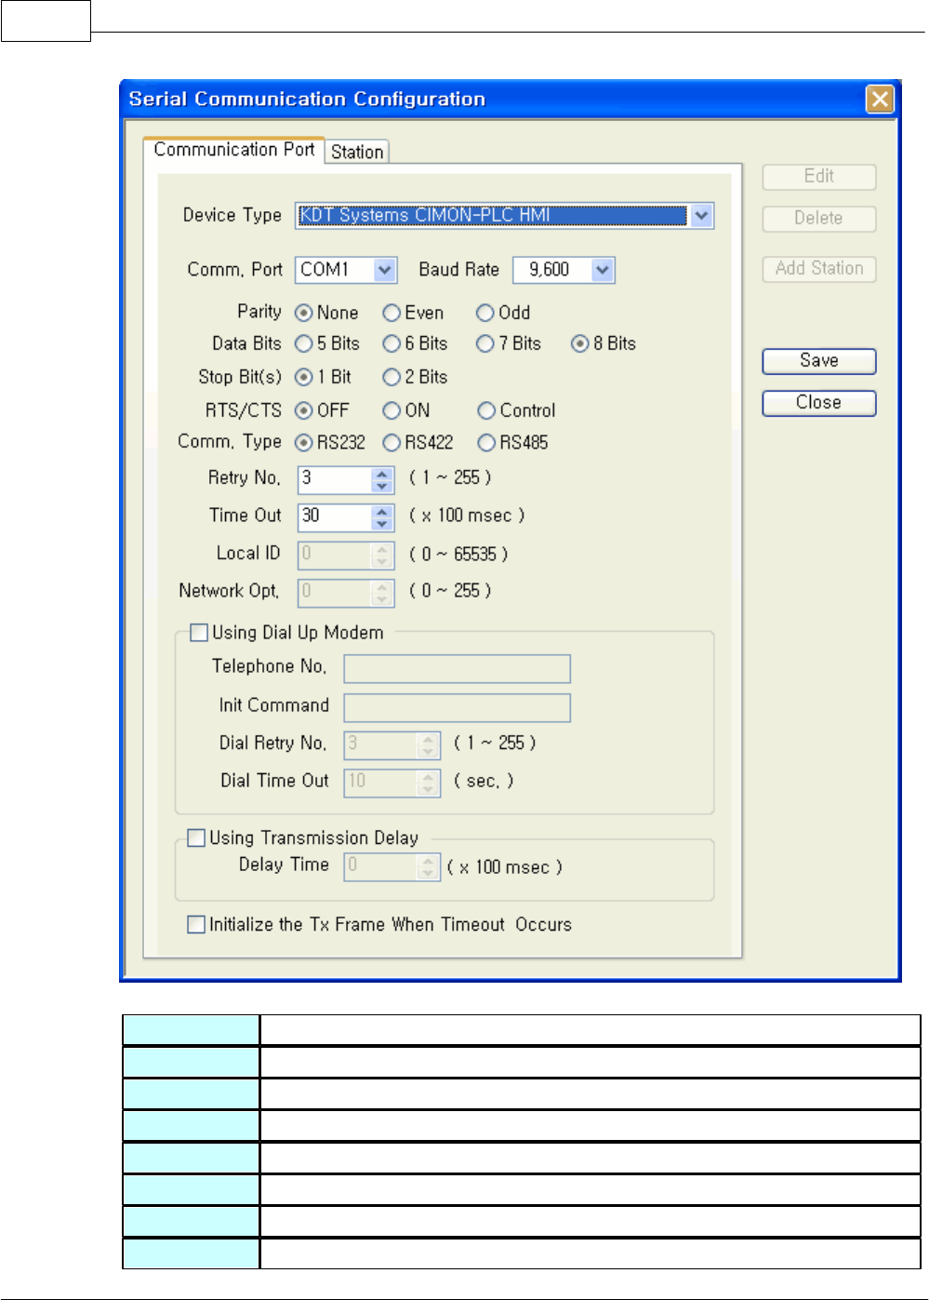Increase Time Out with up arrow

click(381, 512)
